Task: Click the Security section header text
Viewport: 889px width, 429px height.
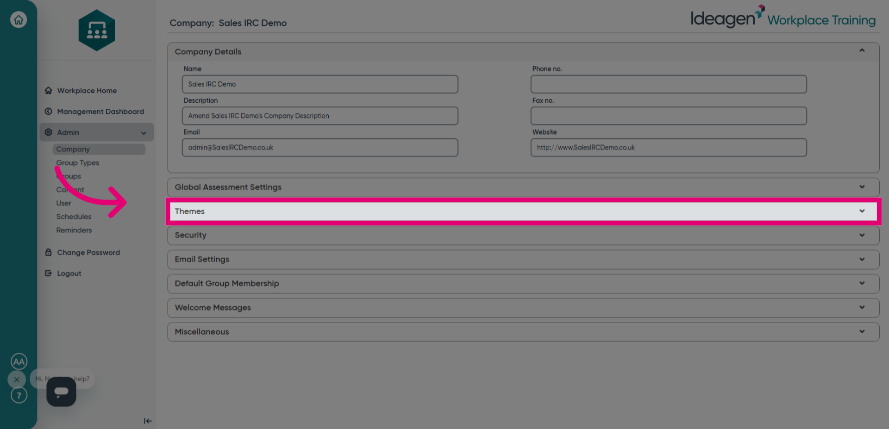Action: tap(191, 235)
